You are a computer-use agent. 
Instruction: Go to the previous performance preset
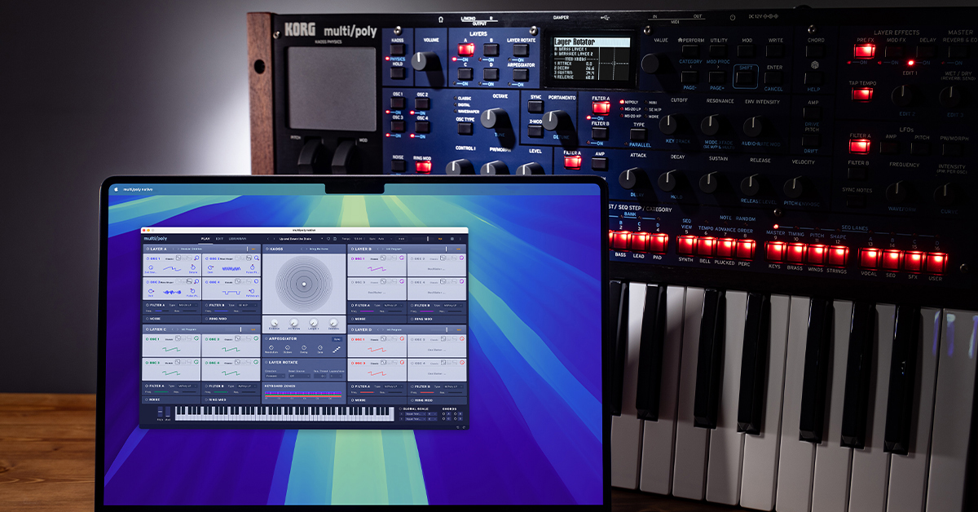pyautogui.click(x=268, y=239)
